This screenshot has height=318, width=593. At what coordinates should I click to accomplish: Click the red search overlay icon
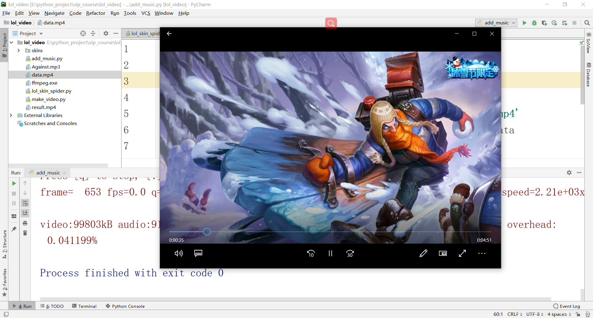coord(331,23)
